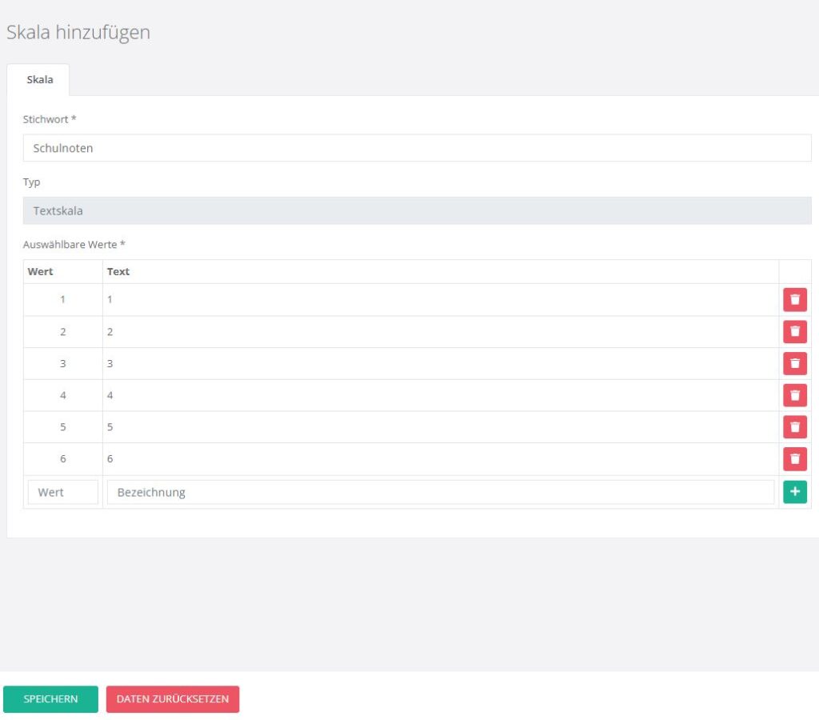Delete the row with value 1
This screenshot has width=819, height=720.
794,300
